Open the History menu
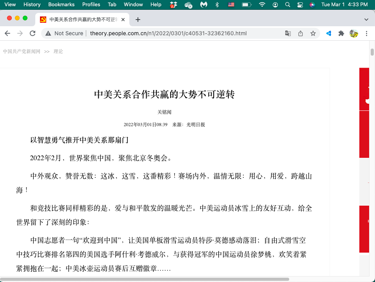The height and width of the screenshot is (282, 375). click(x=32, y=5)
